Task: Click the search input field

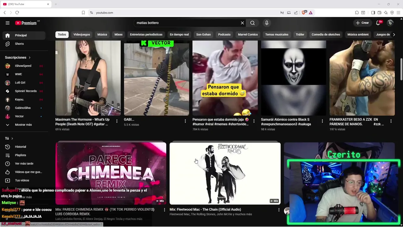Action: pos(188,23)
